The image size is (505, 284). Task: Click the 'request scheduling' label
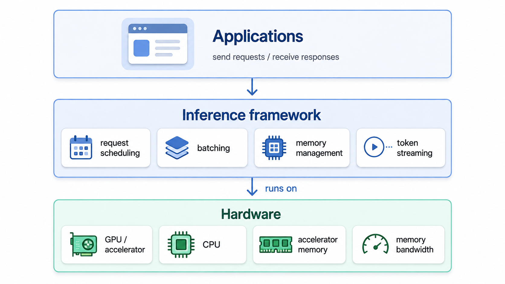(x=120, y=148)
